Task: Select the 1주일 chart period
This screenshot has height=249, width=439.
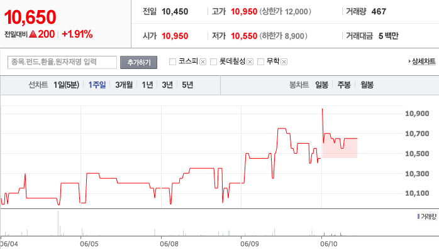Action: click(x=97, y=85)
